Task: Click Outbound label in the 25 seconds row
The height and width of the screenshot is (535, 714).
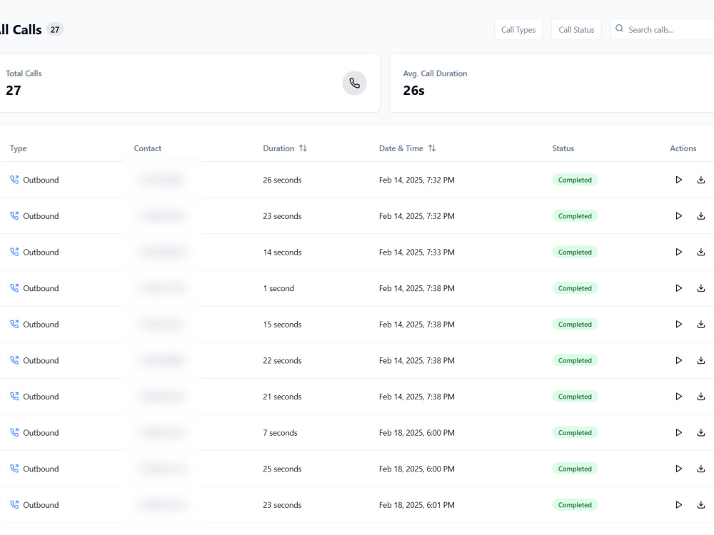Action: pos(41,469)
